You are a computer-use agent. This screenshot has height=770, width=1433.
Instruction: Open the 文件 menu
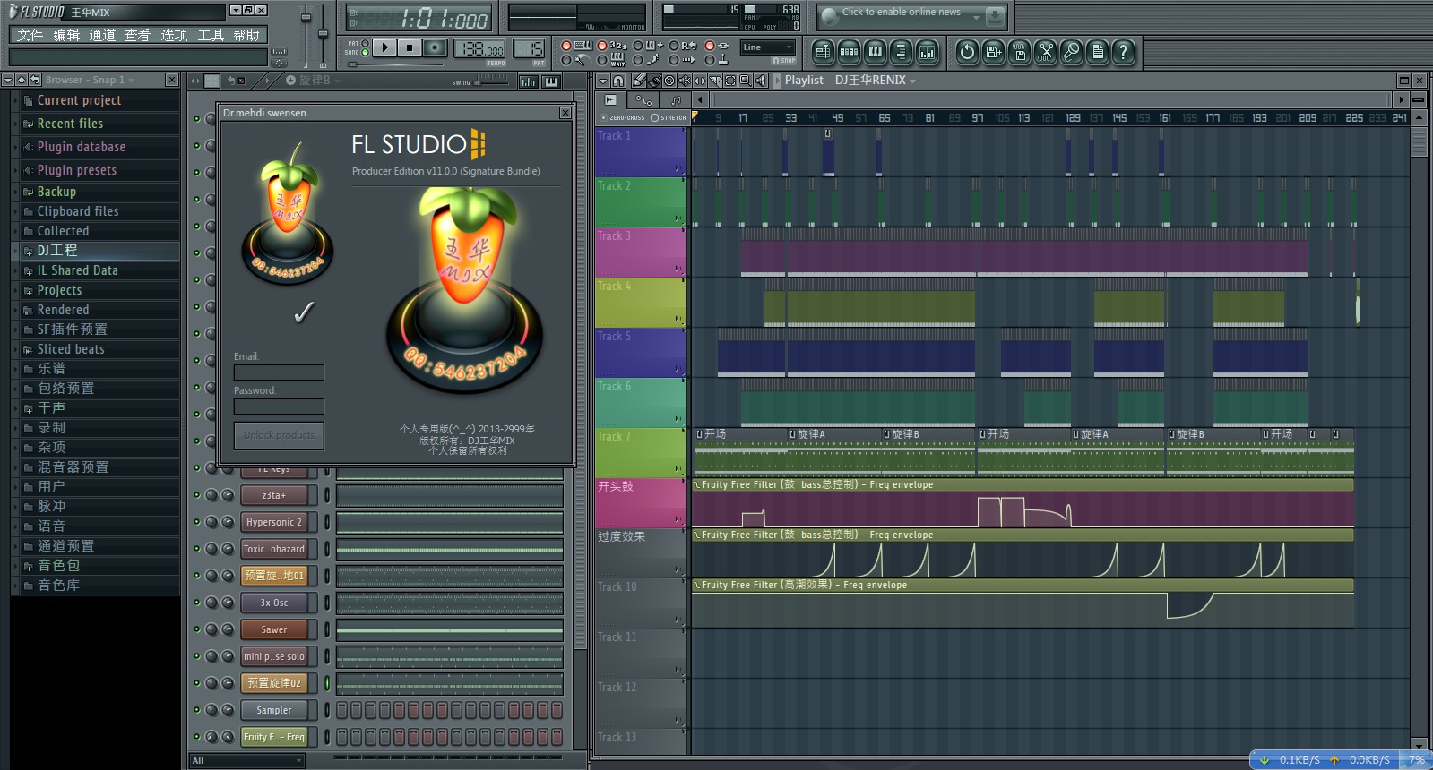(x=30, y=35)
